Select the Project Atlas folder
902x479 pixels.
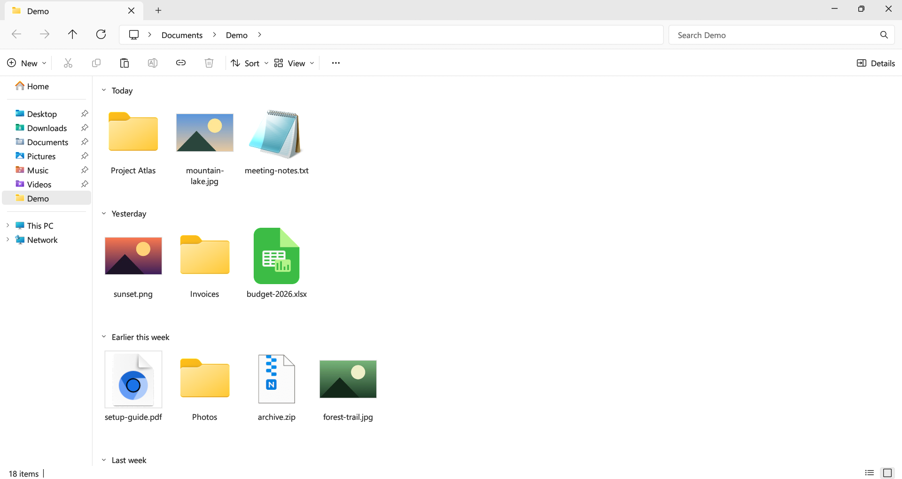(x=133, y=132)
